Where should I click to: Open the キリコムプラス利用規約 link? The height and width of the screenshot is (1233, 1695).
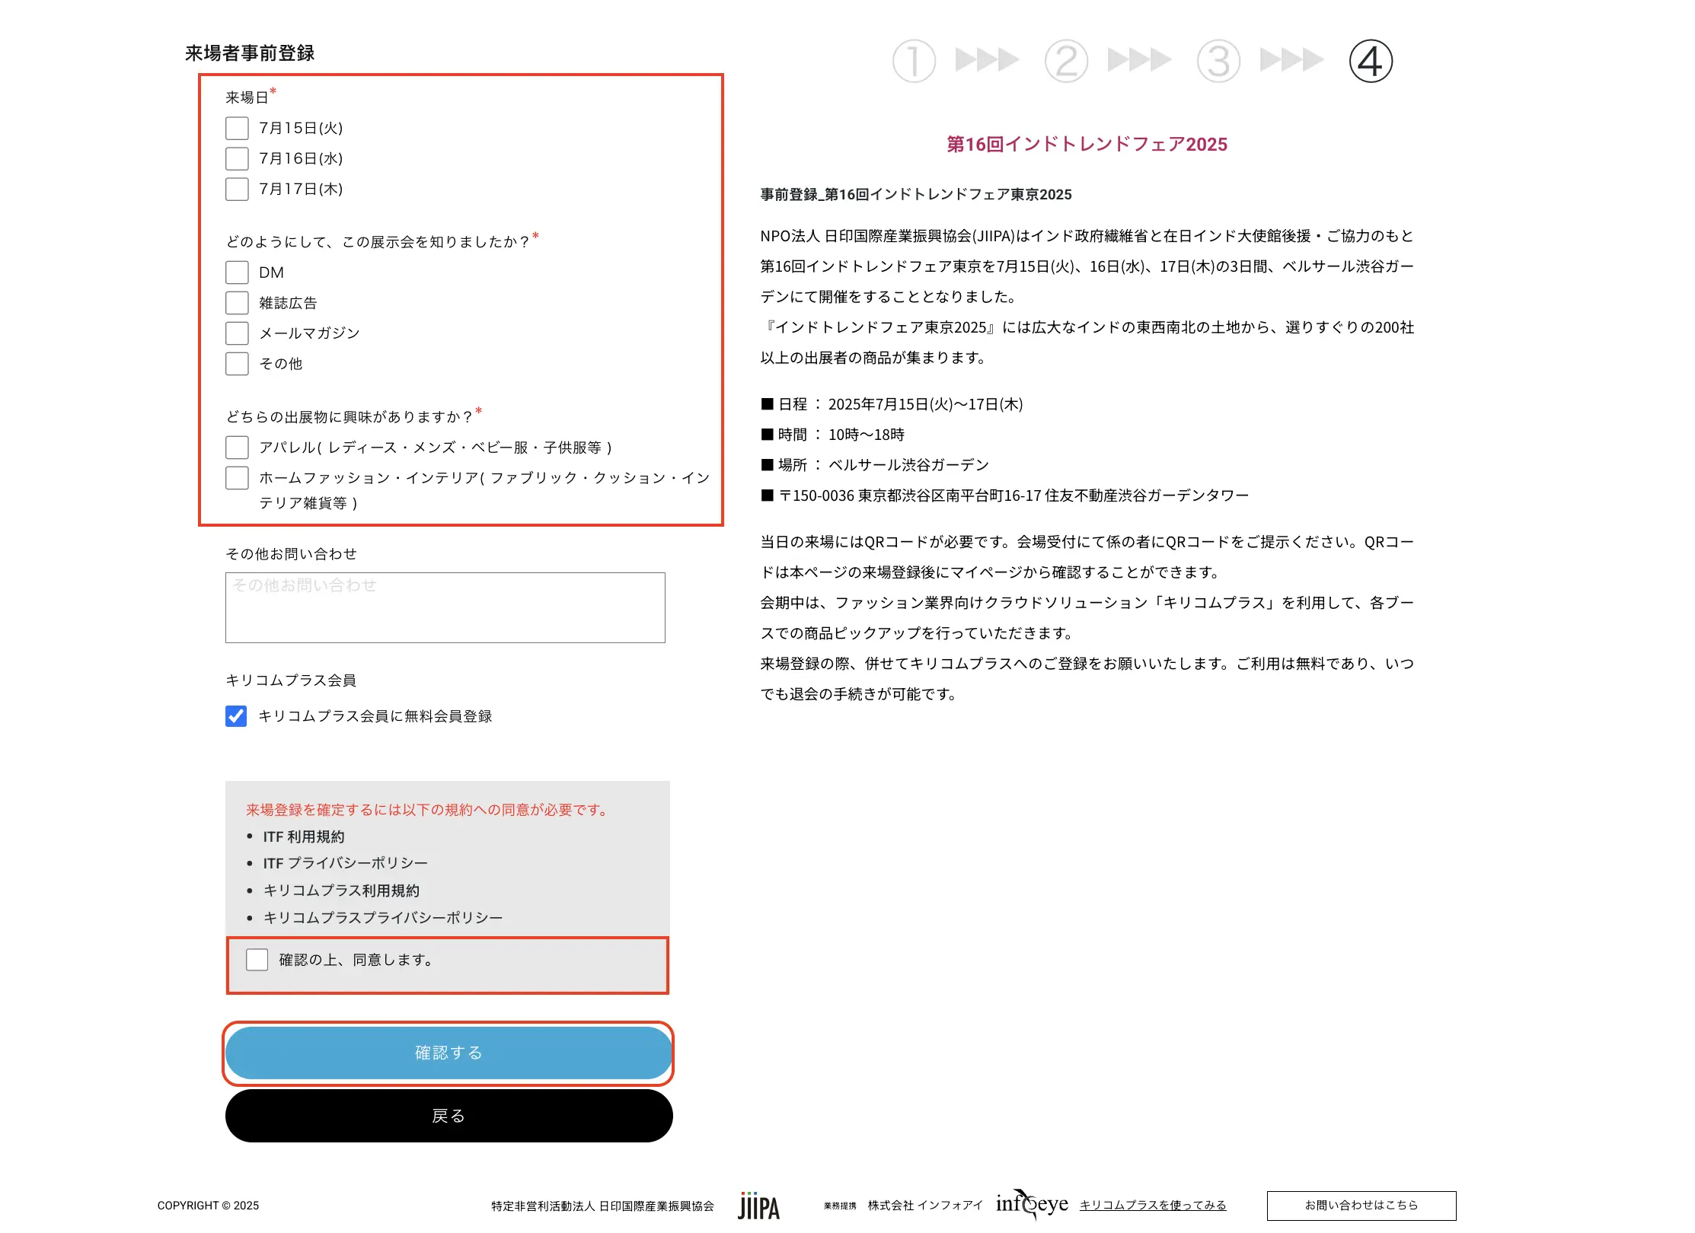tap(341, 890)
